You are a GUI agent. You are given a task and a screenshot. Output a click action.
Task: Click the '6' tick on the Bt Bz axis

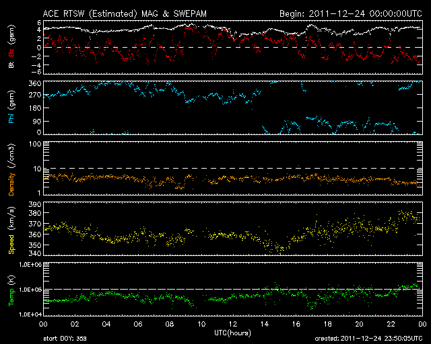39,22
